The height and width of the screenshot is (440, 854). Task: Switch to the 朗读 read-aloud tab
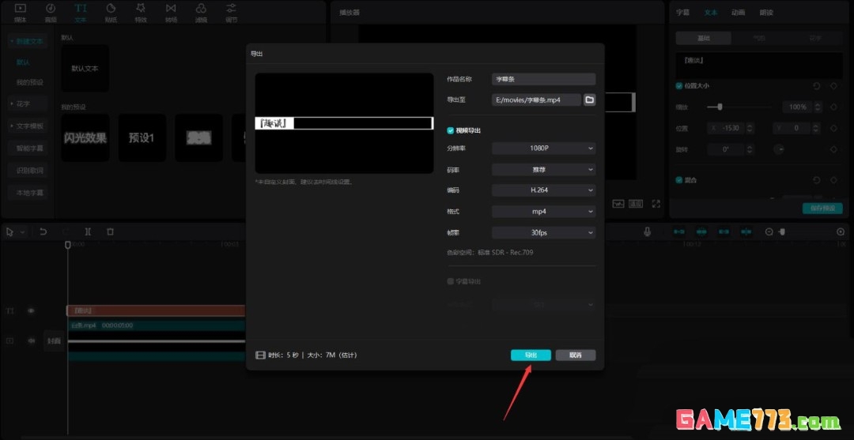[766, 13]
